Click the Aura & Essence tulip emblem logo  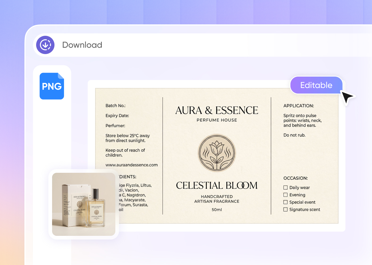(x=217, y=153)
